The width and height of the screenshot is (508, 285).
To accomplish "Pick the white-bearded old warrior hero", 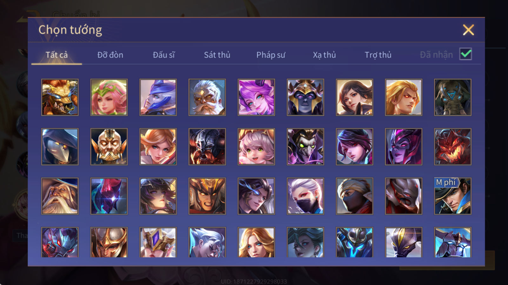I will point(207,97).
